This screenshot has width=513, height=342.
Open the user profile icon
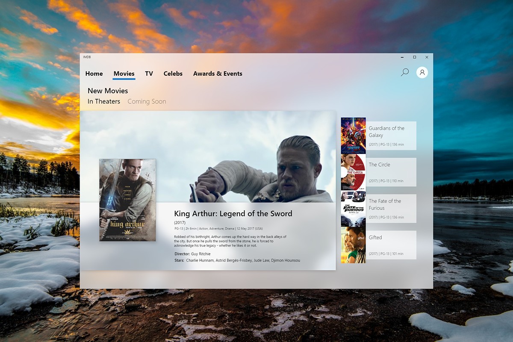422,72
